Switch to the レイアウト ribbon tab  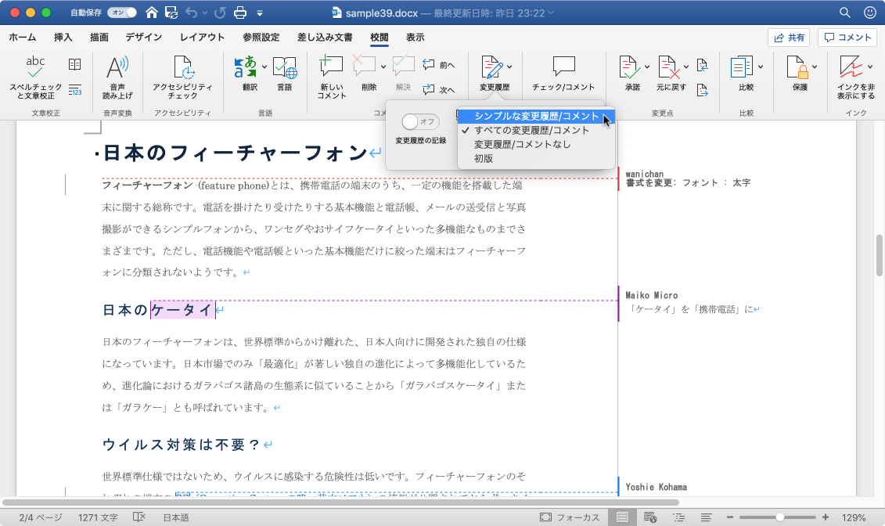coord(202,37)
